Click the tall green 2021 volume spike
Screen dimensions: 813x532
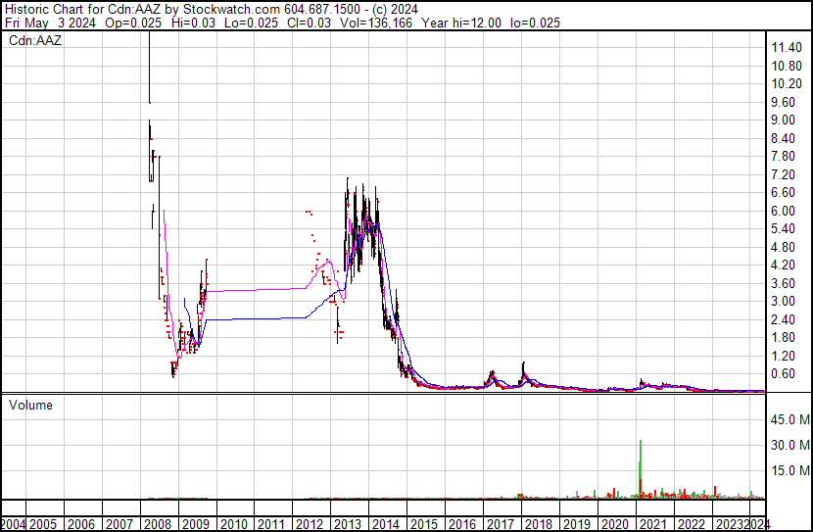click(641, 461)
